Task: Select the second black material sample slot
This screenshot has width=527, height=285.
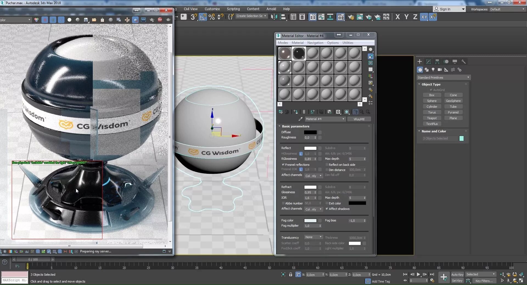Action: [299, 53]
